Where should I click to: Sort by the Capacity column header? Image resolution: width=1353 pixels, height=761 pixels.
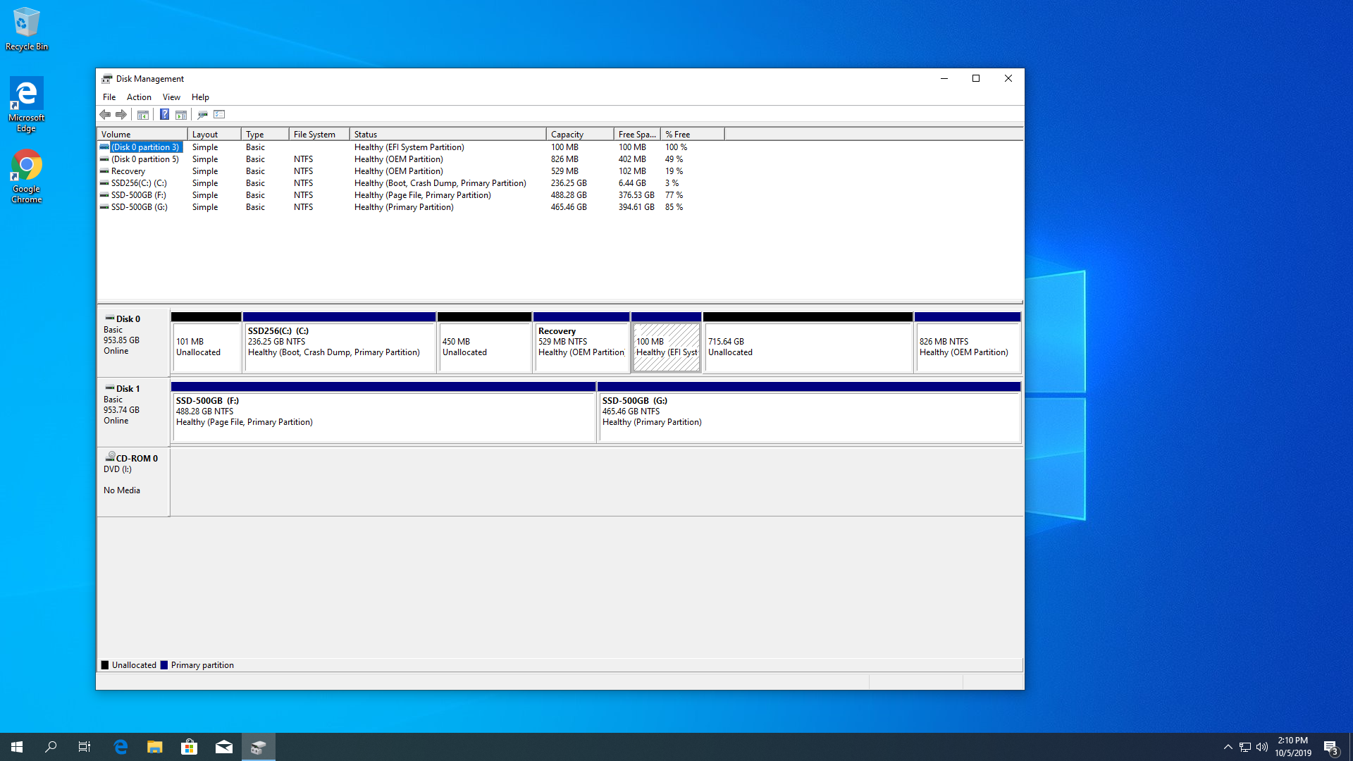coord(580,134)
